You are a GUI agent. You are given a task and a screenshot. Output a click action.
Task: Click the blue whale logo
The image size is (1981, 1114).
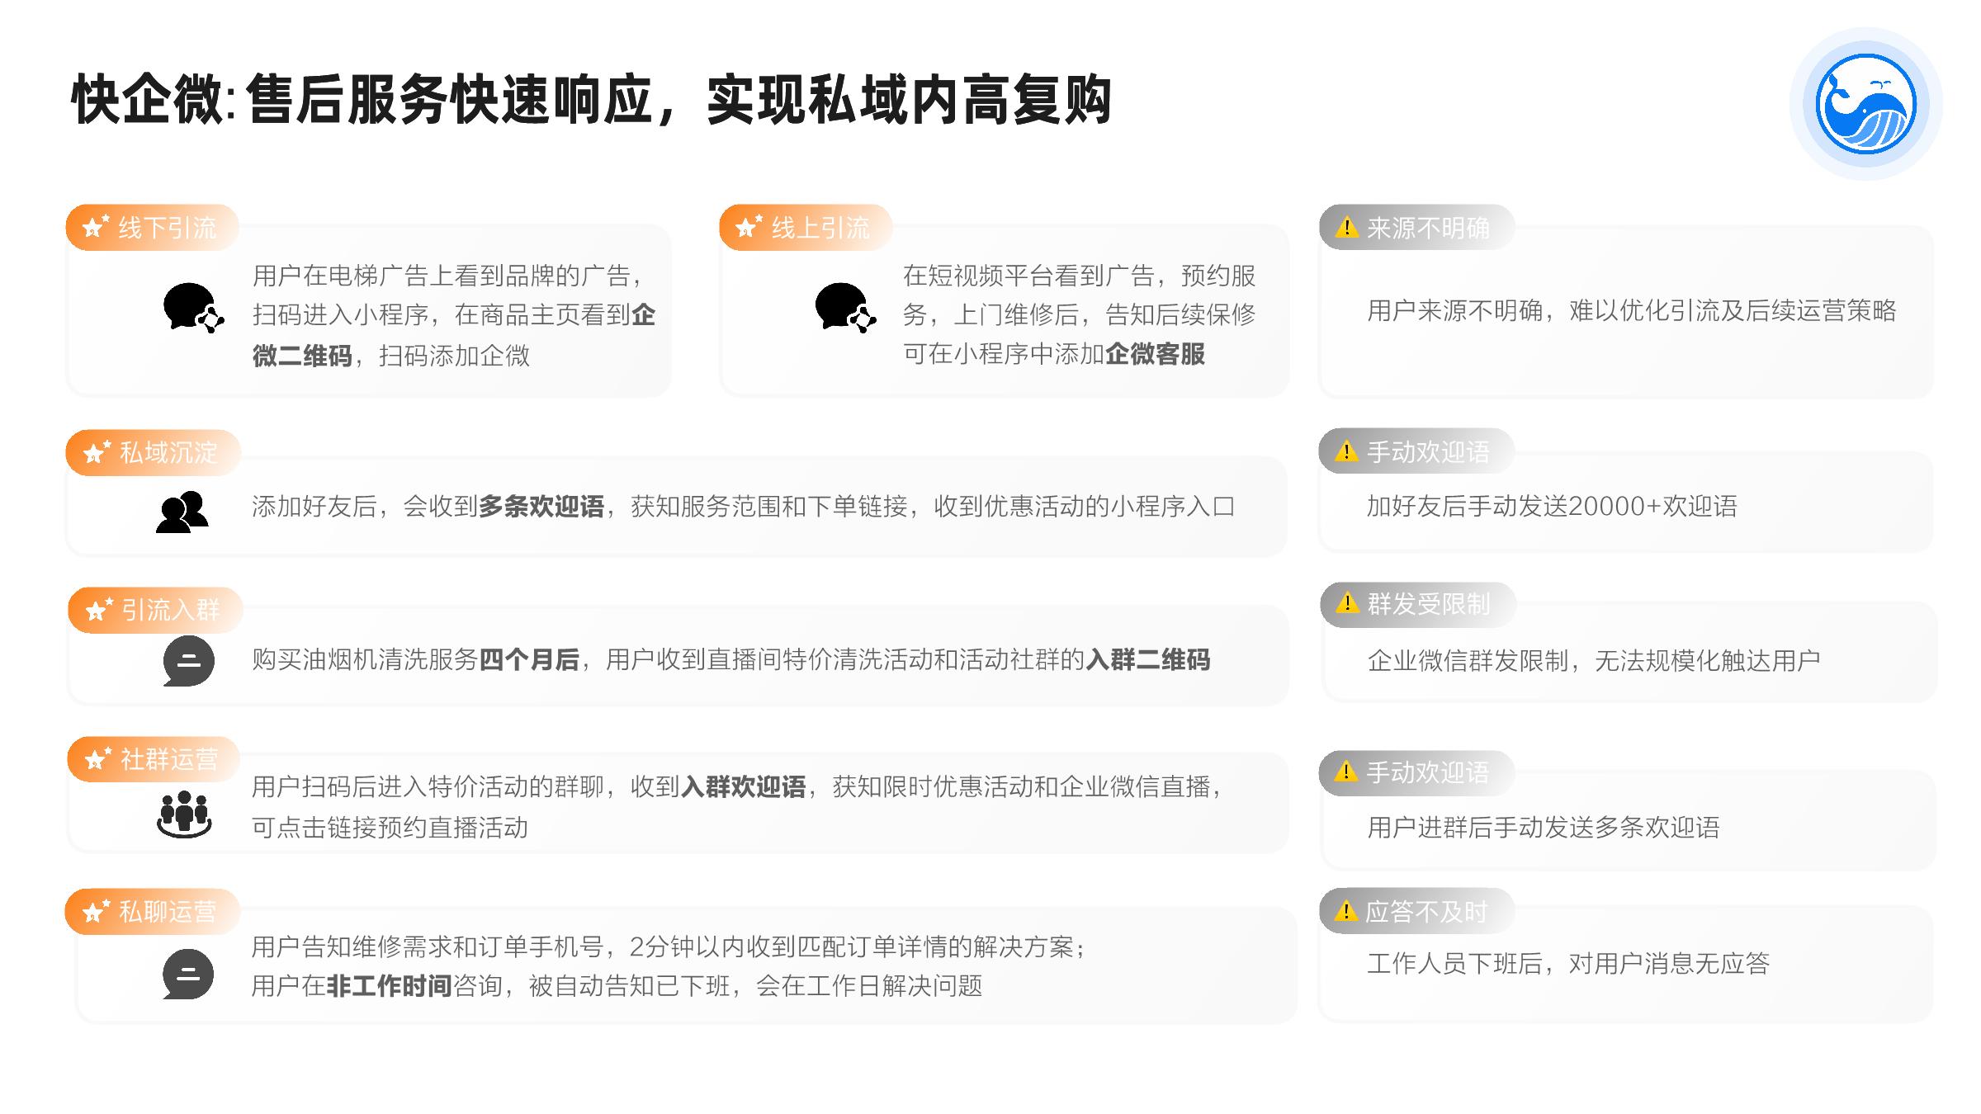(x=1865, y=104)
